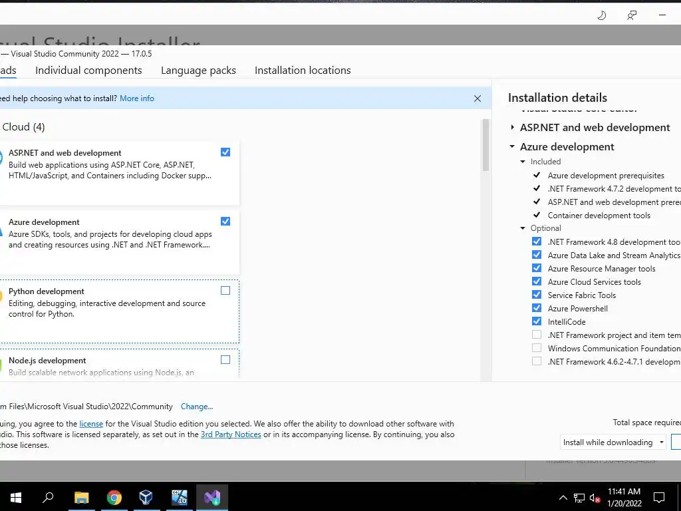Open File Explorer from taskbar
This screenshot has width=681, height=511.
[x=81, y=497]
